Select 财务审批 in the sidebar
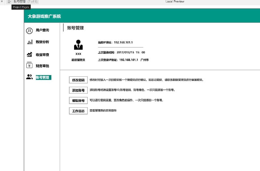 (x=43, y=66)
